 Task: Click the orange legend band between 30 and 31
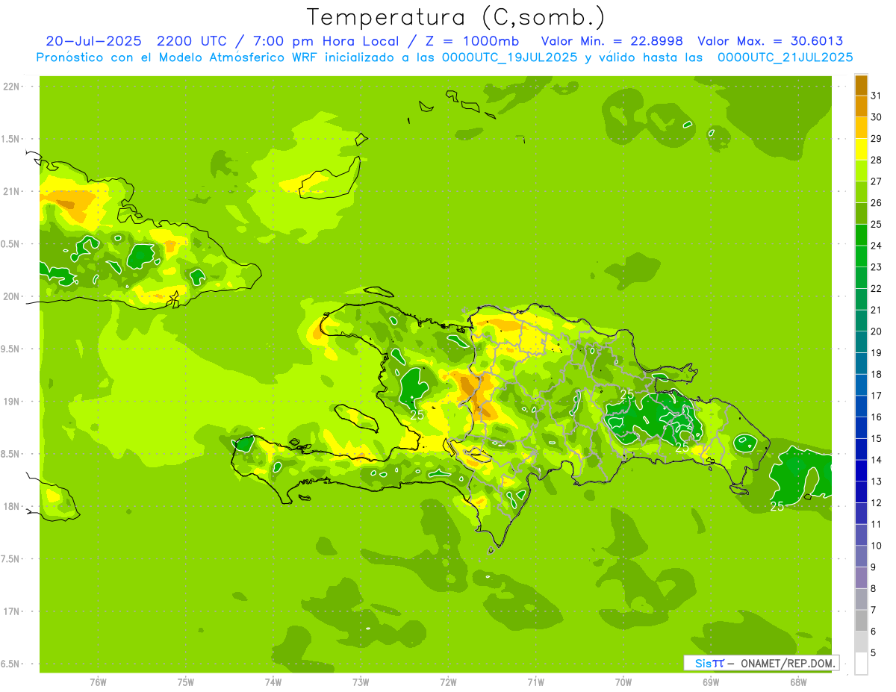(x=861, y=106)
